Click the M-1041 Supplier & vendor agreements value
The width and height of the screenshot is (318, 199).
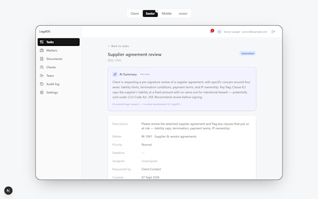[169, 136]
